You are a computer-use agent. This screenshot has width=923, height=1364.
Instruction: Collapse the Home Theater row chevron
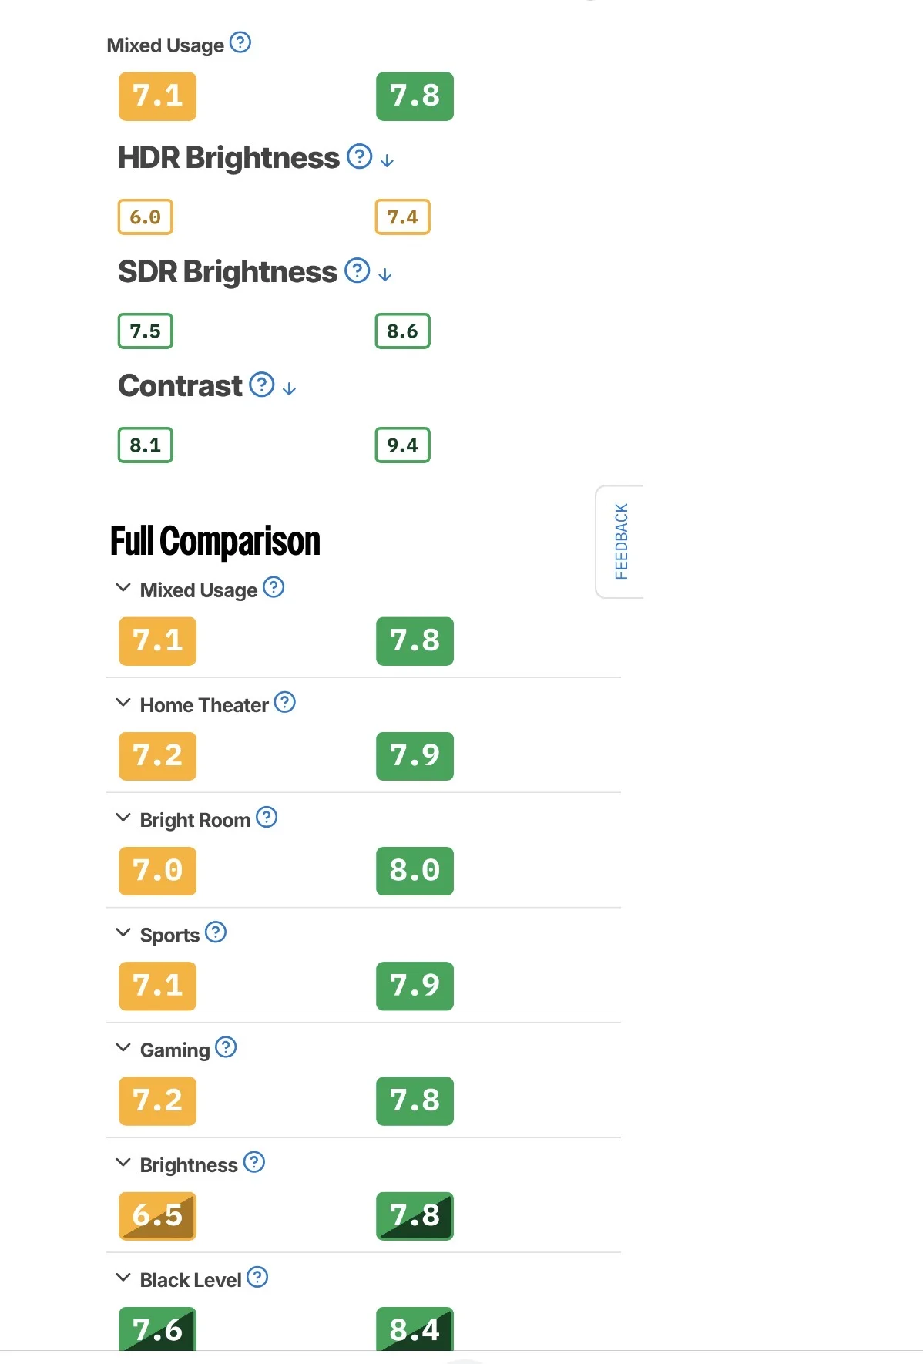pos(123,703)
